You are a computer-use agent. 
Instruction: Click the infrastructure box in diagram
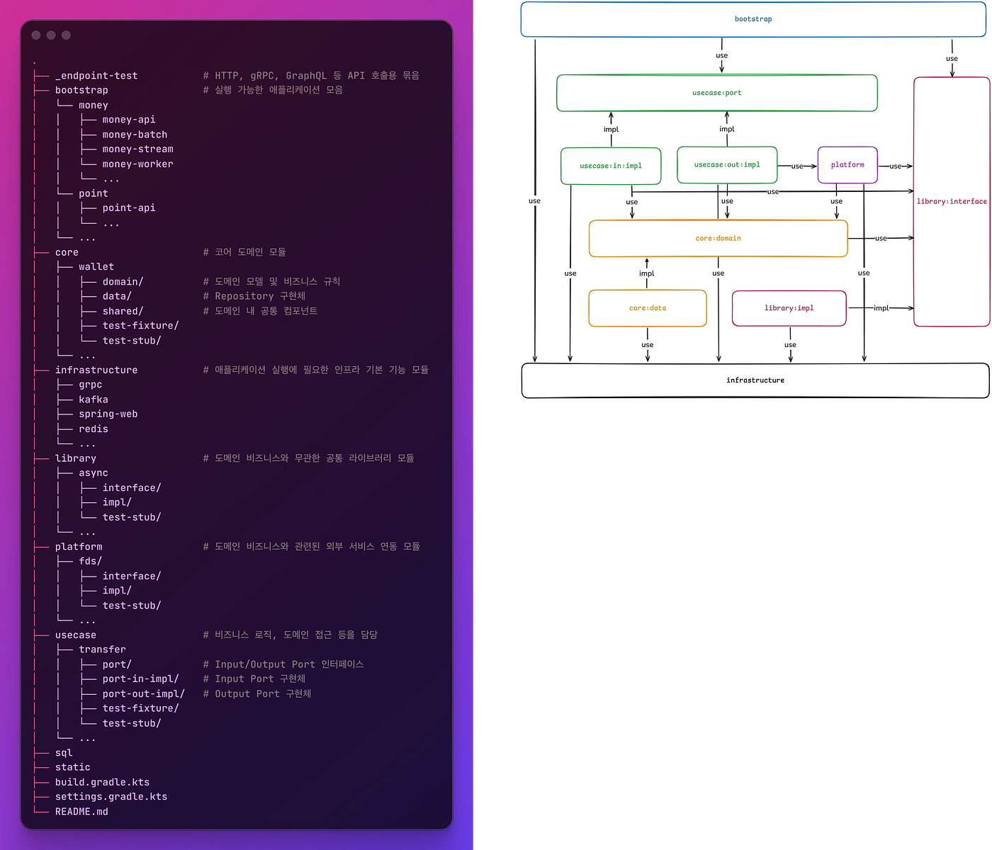pyautogui.click(x=755, y=380)
